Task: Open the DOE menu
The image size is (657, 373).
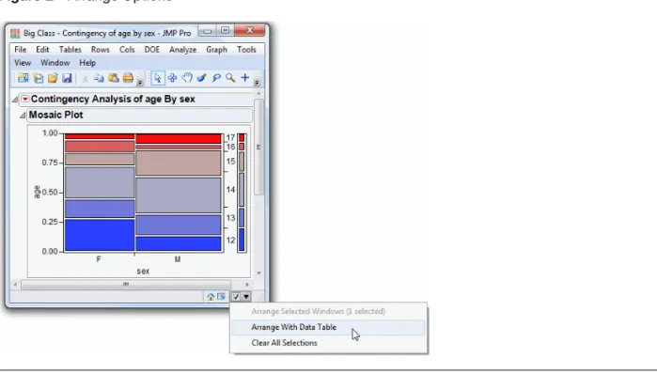Action: click(151, 50)
